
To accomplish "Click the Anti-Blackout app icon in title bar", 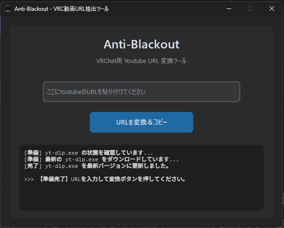I will click(8, 8).
